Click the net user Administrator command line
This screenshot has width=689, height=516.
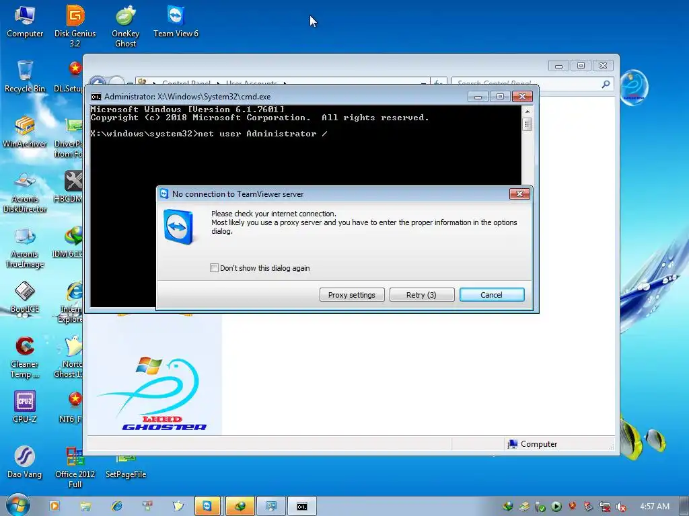pos(209,134)
